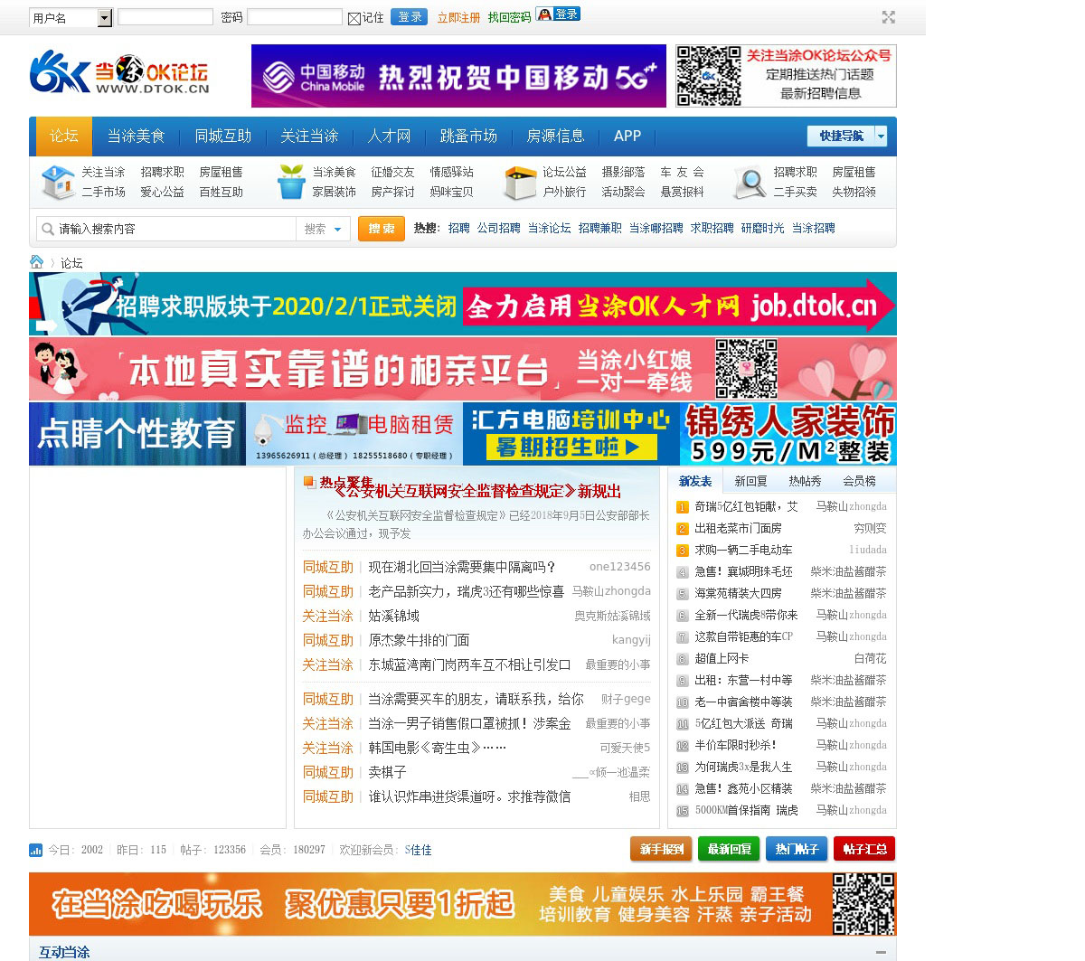Click the search magnifier icon in search box

point(48,229)
